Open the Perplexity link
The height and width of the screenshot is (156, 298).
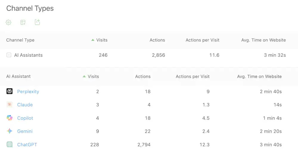click(28, 92)
